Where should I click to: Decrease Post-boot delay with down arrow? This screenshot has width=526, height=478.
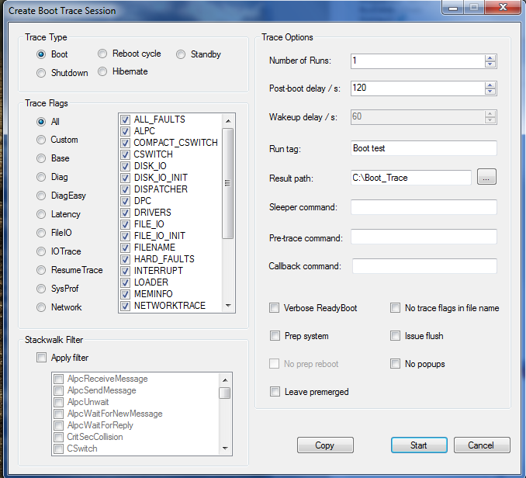pyautogui.click(x=490, y=92)
